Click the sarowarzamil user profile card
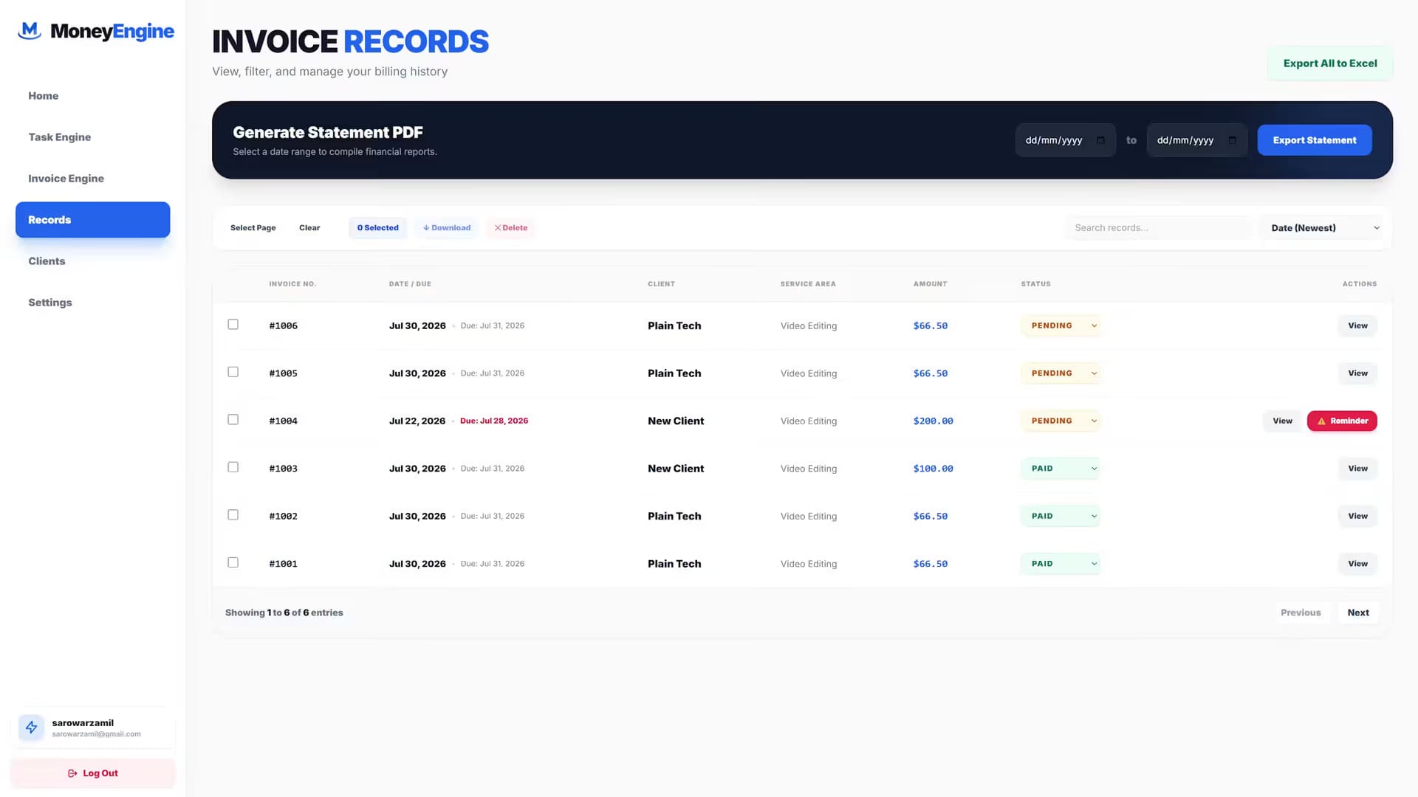Image resolution: width=1418 pixels, height=797 pixels. (92, 728)
